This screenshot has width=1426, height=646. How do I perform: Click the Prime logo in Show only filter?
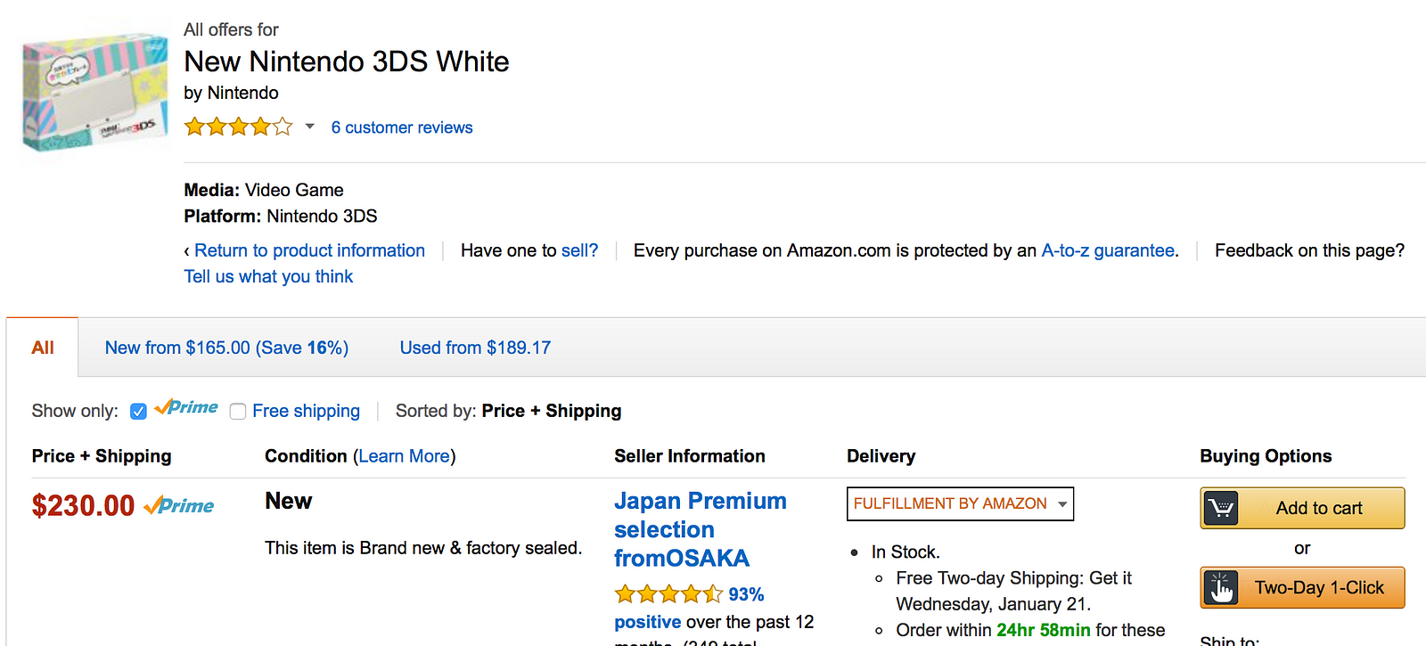pos(186,407)
